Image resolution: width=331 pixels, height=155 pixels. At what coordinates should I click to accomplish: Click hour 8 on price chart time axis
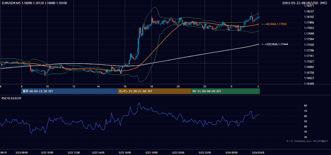pos(21,86)
